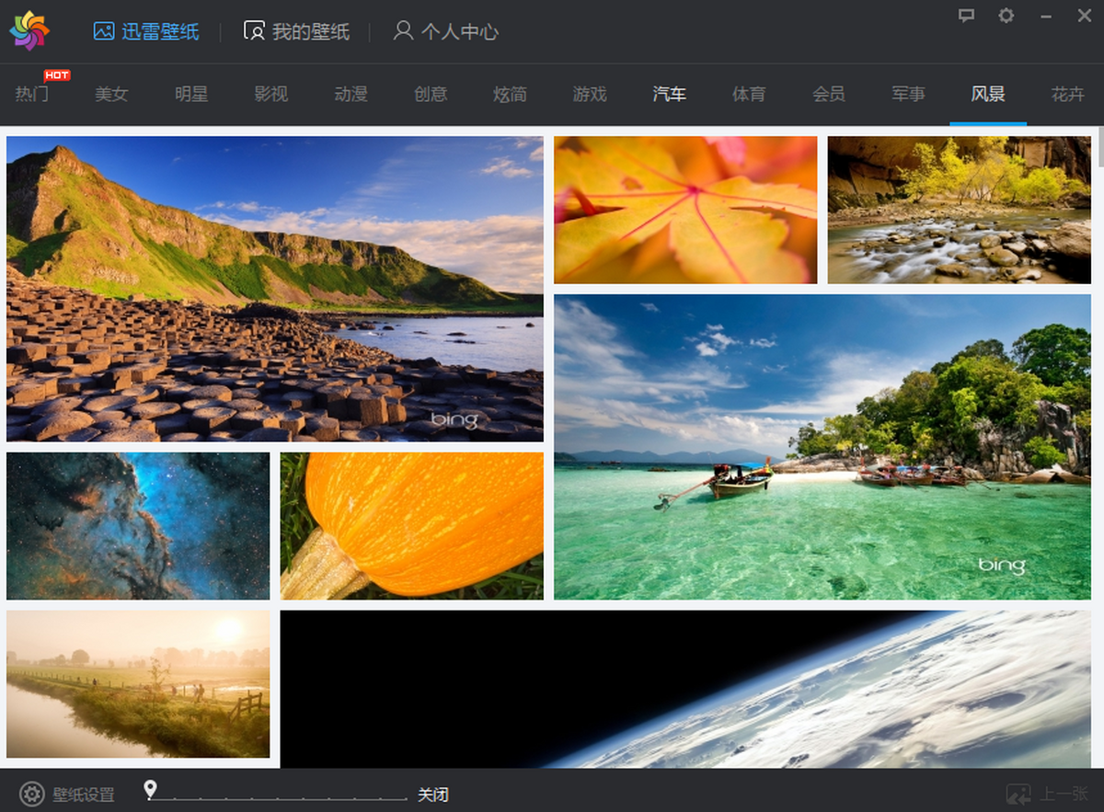1104x812 pixels.
Task: Choose the tropical beach longtail boat wallpaper
Action: pos(822,447)
